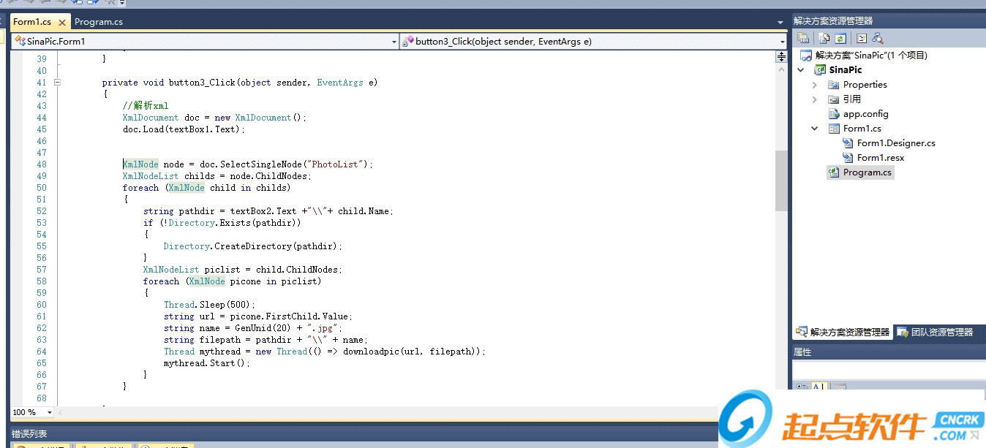Image resolution: width=986 pixels, height=448 pixels.
Task: Click the View Class Diagram icon
Action: pos(878,38)
